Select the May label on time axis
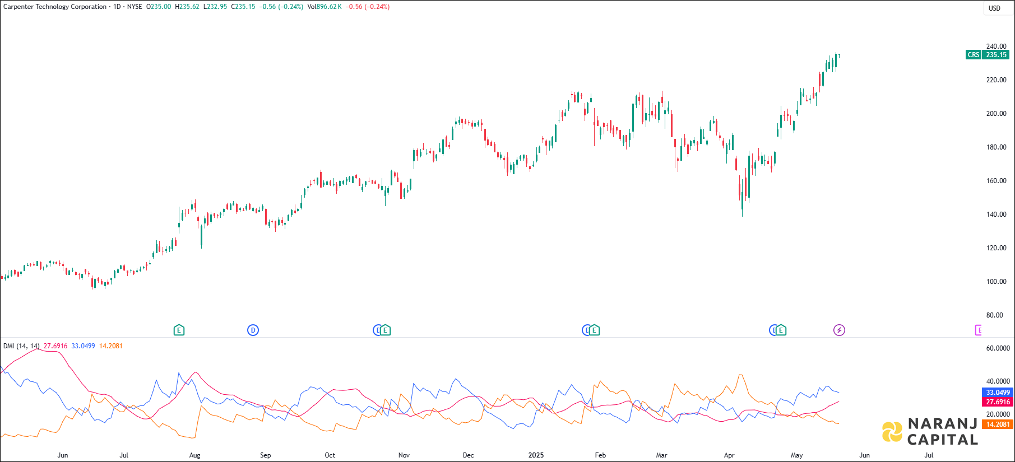 pyautogui.click(x=797, y=455)
